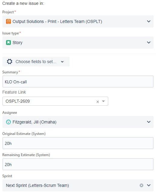The width and height of the screenshot is (156, 192).
Task: Click the Fitzgerald, Jill (Omaha) assignee name
Action: pyautogui.click(x=34, y=122)
